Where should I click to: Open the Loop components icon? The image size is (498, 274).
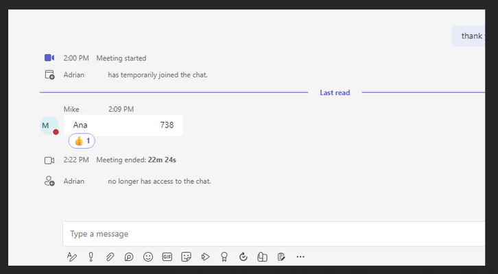point(129,257)
